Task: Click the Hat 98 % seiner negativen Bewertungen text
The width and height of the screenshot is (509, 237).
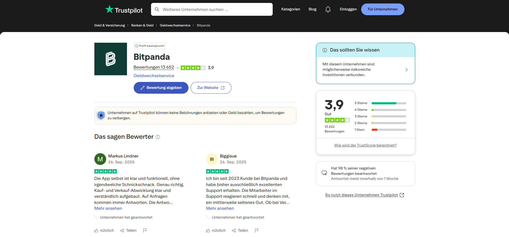Action: point(354,171)
